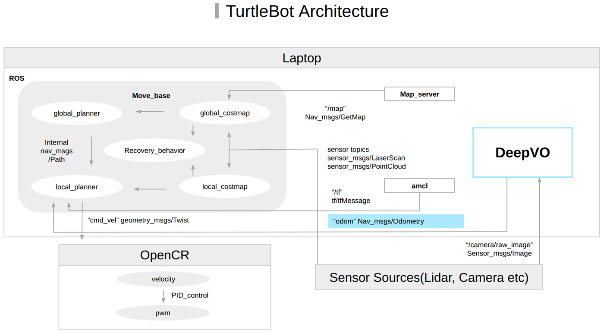604x333 pixels.
Task: Click the "PID_control" label
Action: coord(190,295)
